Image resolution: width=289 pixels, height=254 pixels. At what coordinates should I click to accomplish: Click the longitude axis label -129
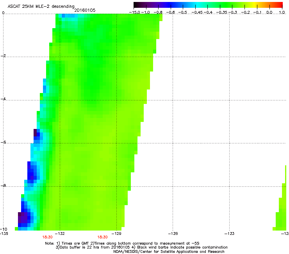(116, 234)
